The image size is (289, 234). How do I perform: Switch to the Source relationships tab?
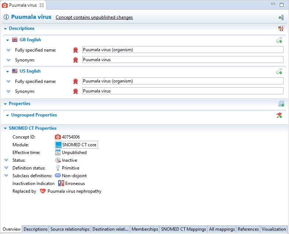click(70, 229)
